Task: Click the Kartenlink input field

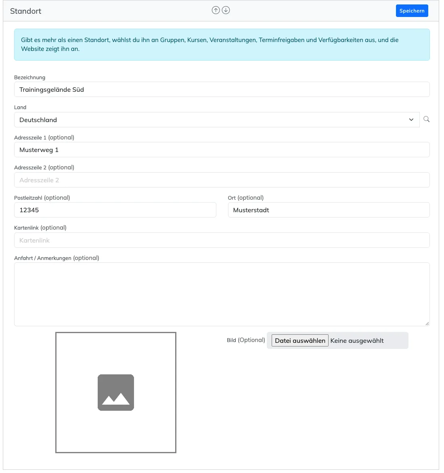Action: (x=222, y=241)
